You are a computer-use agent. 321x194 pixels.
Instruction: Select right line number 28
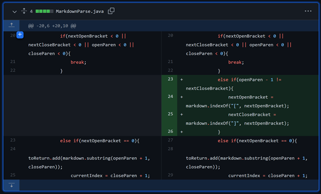pyautogui.click(x=170, y=149)
